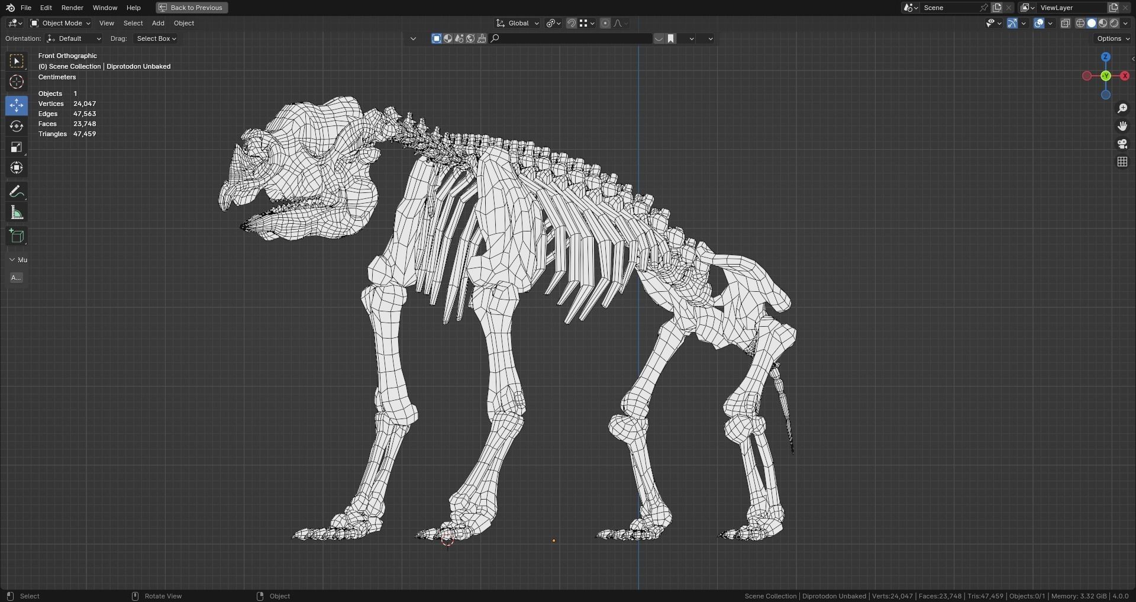Switch to Material Preview shading

[x=1103, y=23]
